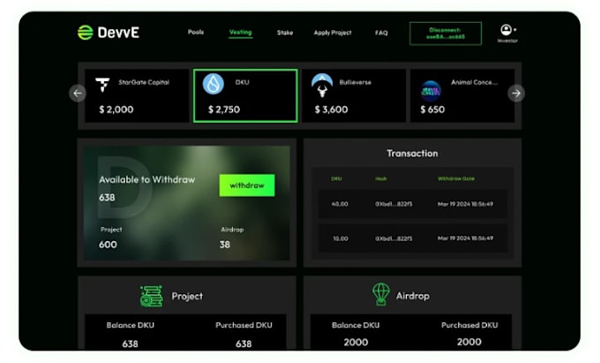Image resolution: width=600 pixels, height=363 pixels.
Task: Click the 638 available to withdraw value
Action: point(107,198)
